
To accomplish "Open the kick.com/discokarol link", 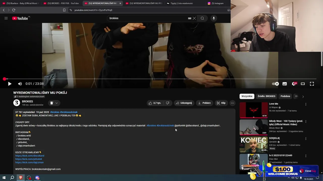I will [x=30, y=156].
